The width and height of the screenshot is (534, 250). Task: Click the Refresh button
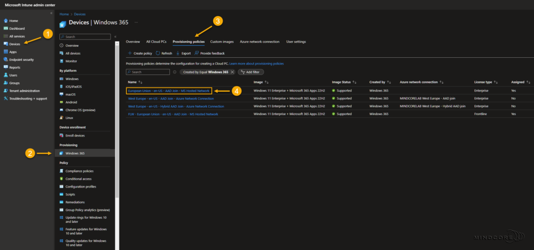click(164, 54)
